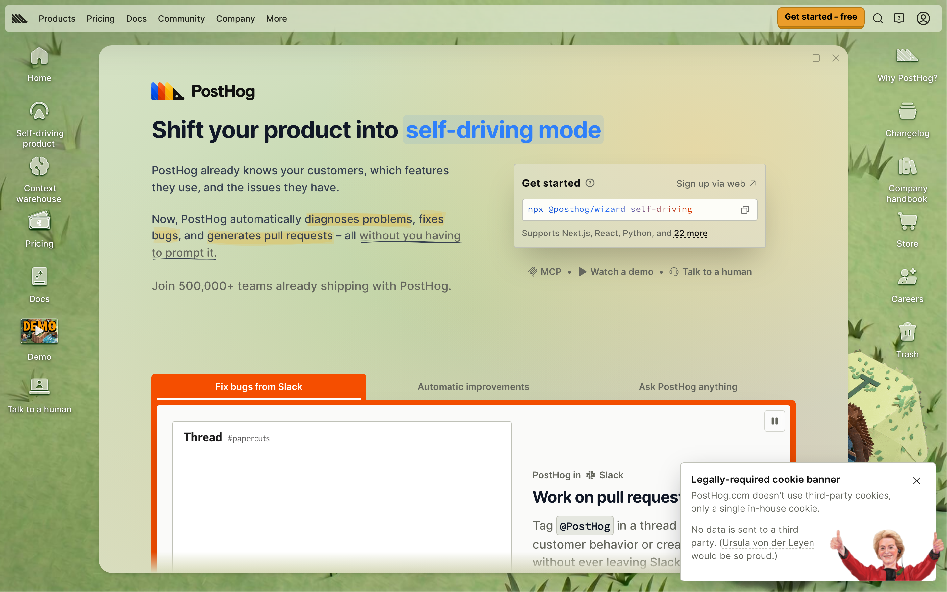Open the Docs menu item in top bar

pos(136,18)
